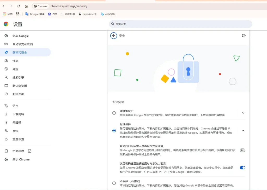The image size is (267, 190).
Task: Open 外观 settings section
Action: coord(26,69)
